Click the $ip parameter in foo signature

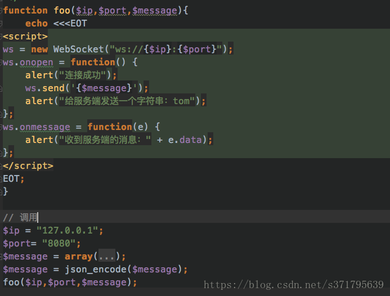(84, 11)
